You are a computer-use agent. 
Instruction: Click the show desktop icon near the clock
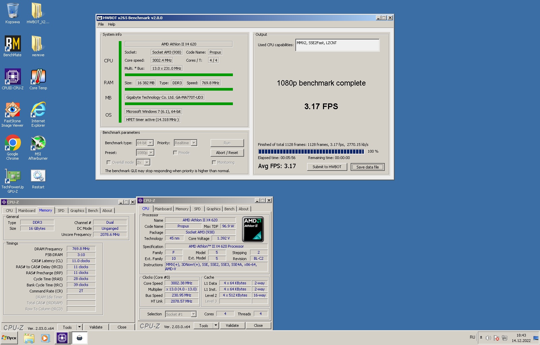536,338
